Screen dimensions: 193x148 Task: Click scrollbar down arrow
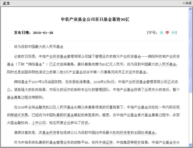190,145
